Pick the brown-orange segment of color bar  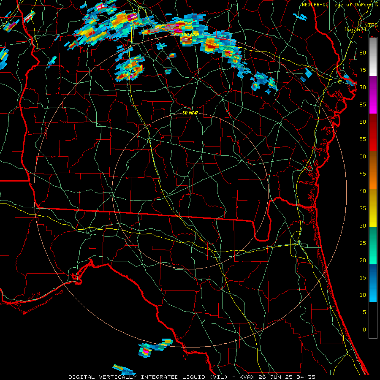(x=373, y=170)
